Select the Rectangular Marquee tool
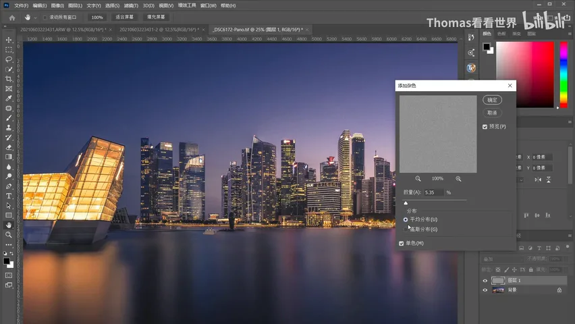This screenshot has height=324, width=575. coord(9,49)
